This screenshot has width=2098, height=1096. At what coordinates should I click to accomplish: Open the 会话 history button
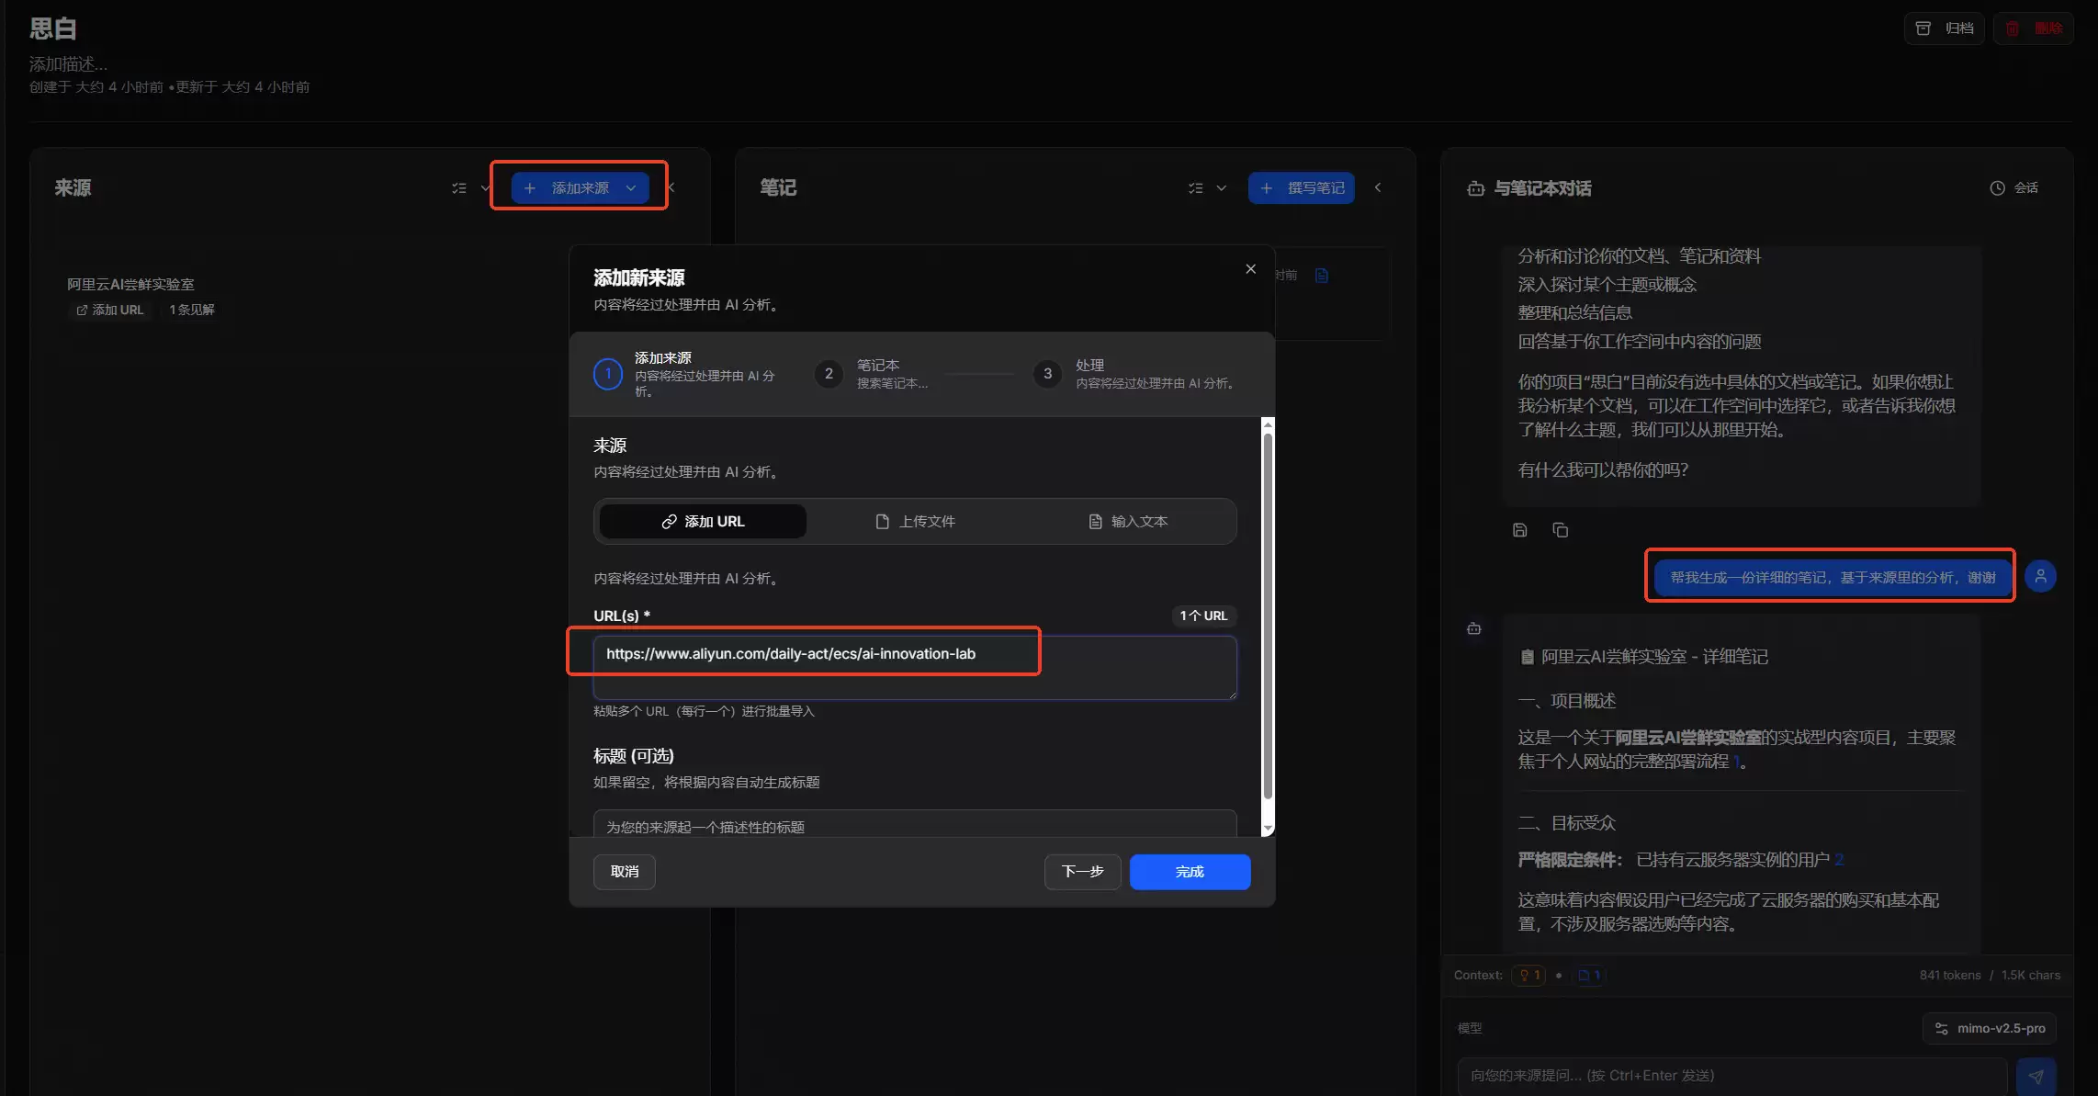pos(2013,187)
